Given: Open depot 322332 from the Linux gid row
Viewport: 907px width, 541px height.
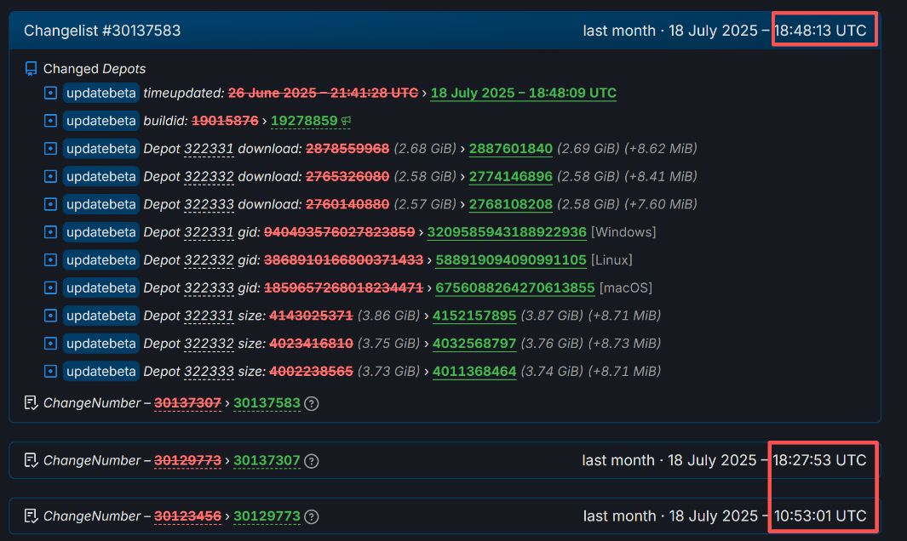Looking at the screenshot, I should pyautogui.click(x=209, y=259).
